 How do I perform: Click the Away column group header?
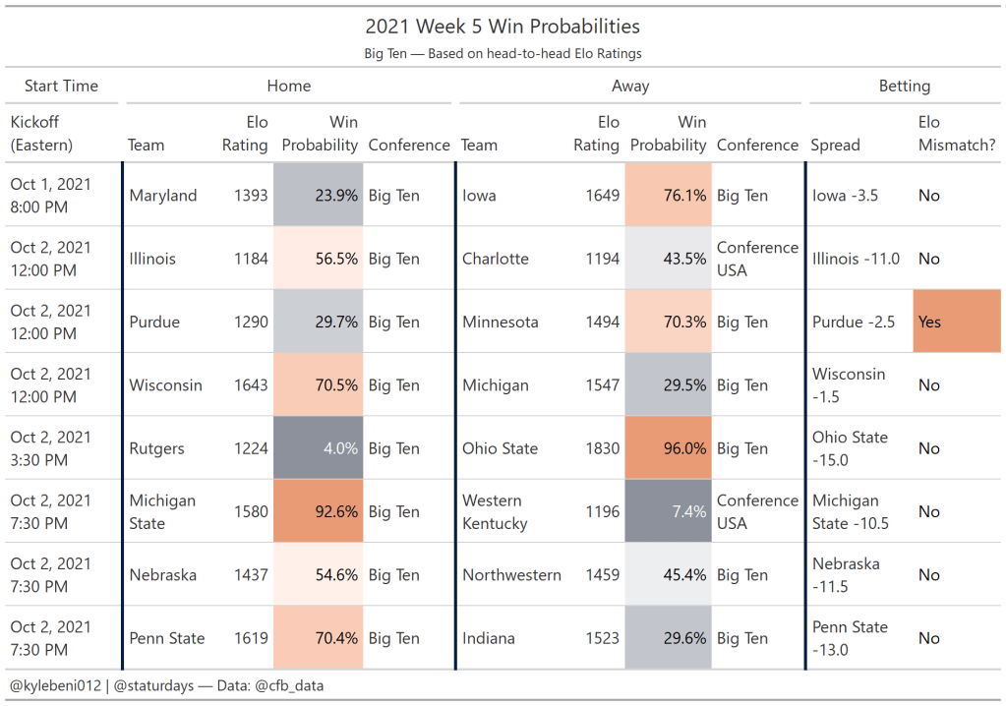point(629,87)
